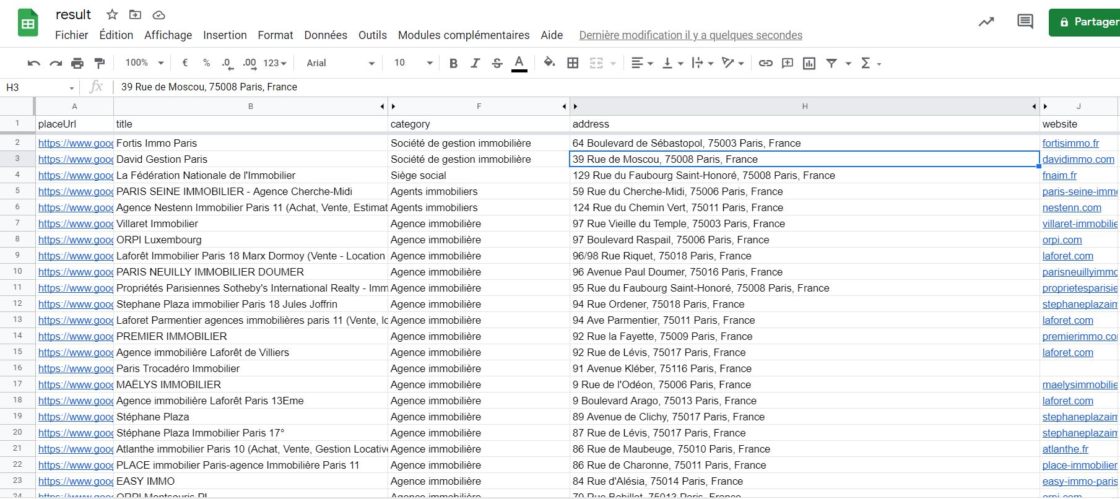Image resolution: width=1120 pixels, height=499 pixels.
Task: Open zoom level dropdown
Action: (144, 63)
